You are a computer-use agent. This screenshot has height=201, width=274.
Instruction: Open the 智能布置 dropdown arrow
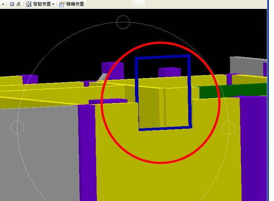click(x=53, y=4)
